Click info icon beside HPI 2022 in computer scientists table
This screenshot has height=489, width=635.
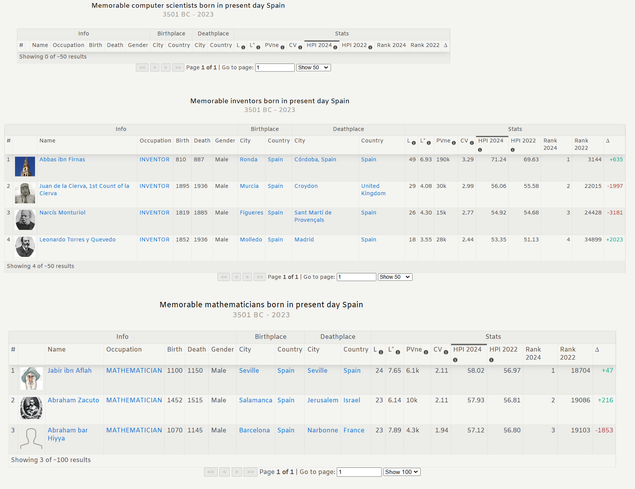(370, 47)
